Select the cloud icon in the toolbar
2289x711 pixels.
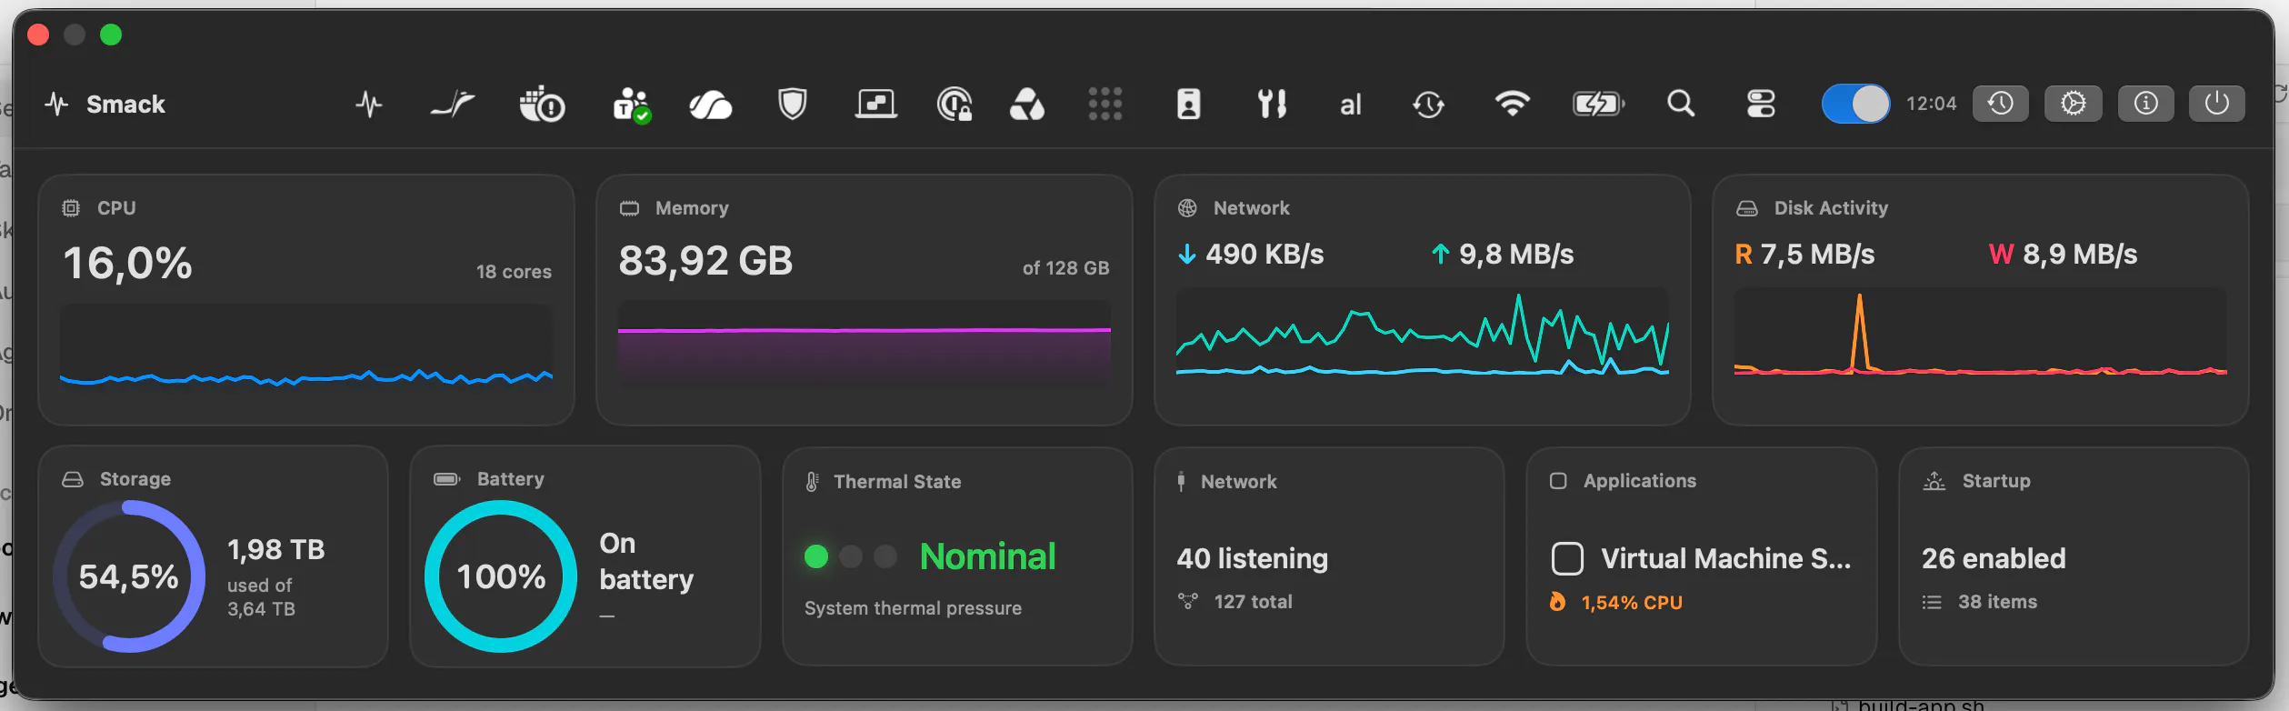tap(710, 105)
